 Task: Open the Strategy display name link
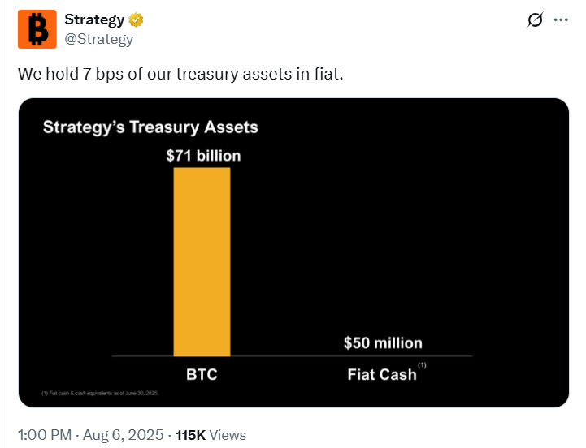[x=94, y=20]
